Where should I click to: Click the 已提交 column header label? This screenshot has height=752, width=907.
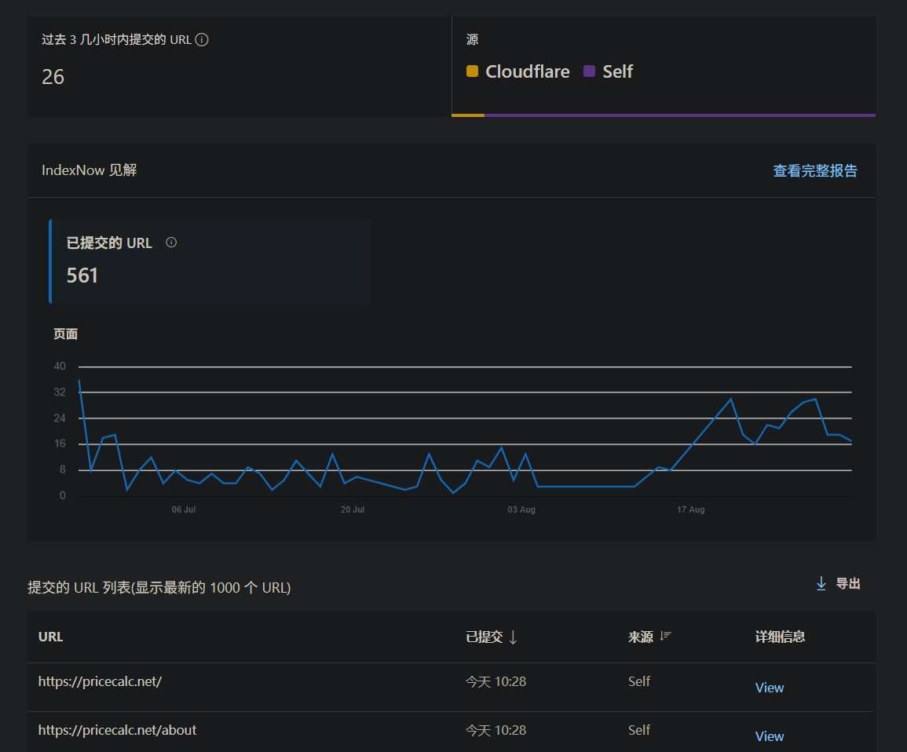pyautogui.click(x=485, y=637)
